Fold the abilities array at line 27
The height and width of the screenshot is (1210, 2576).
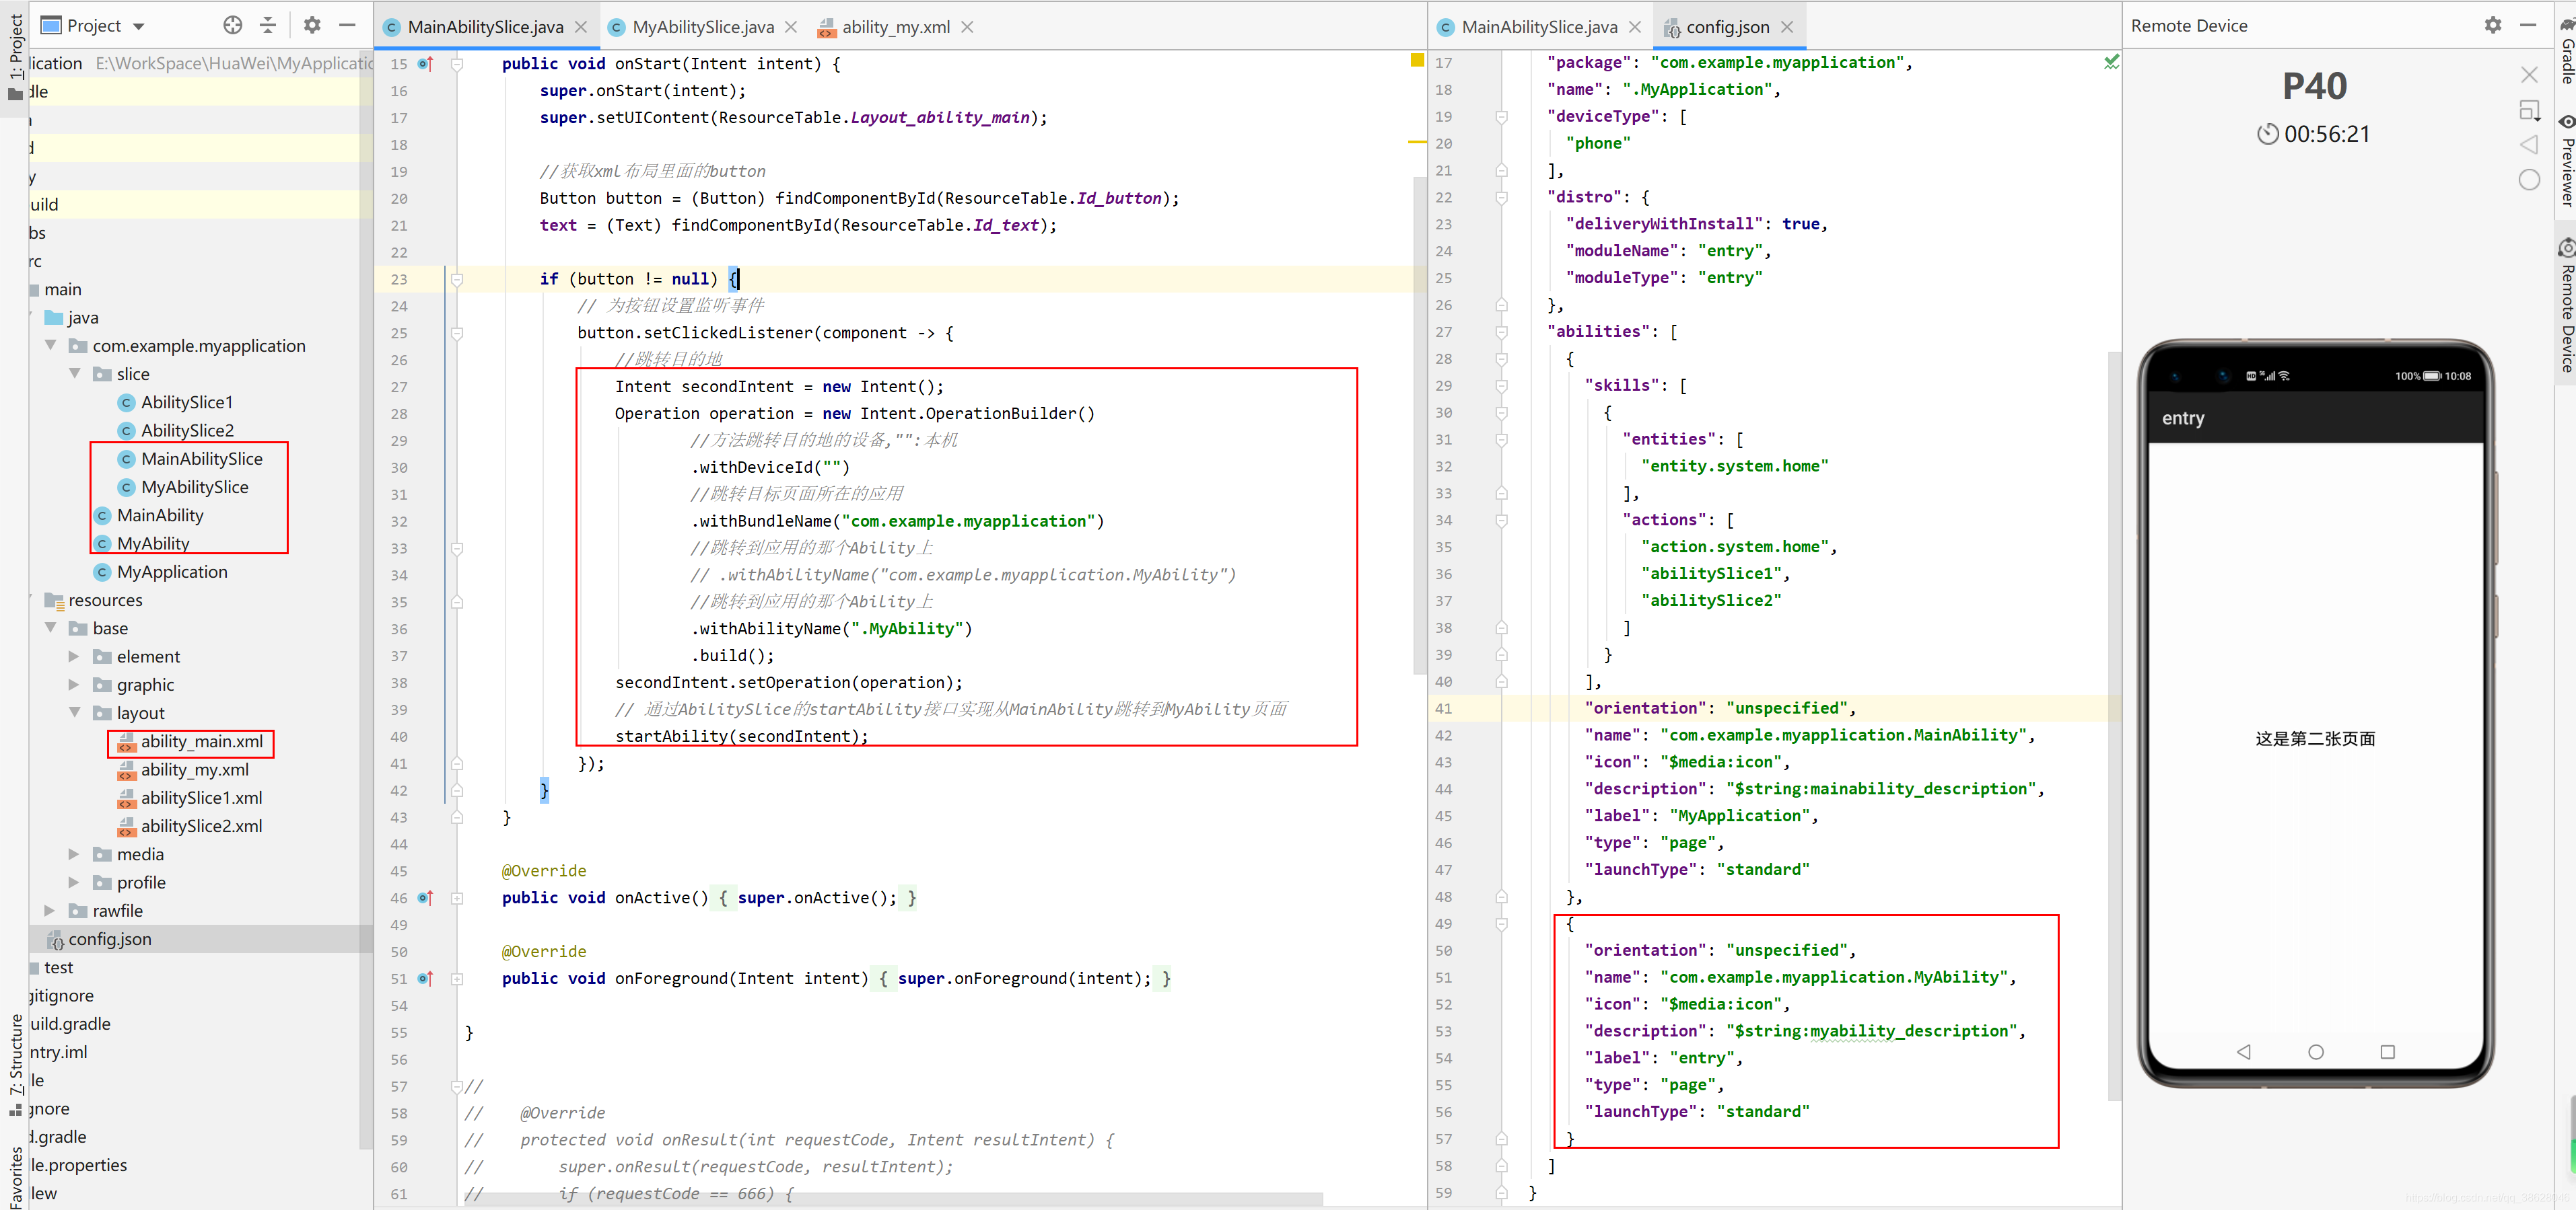[x=1501, y=332]
